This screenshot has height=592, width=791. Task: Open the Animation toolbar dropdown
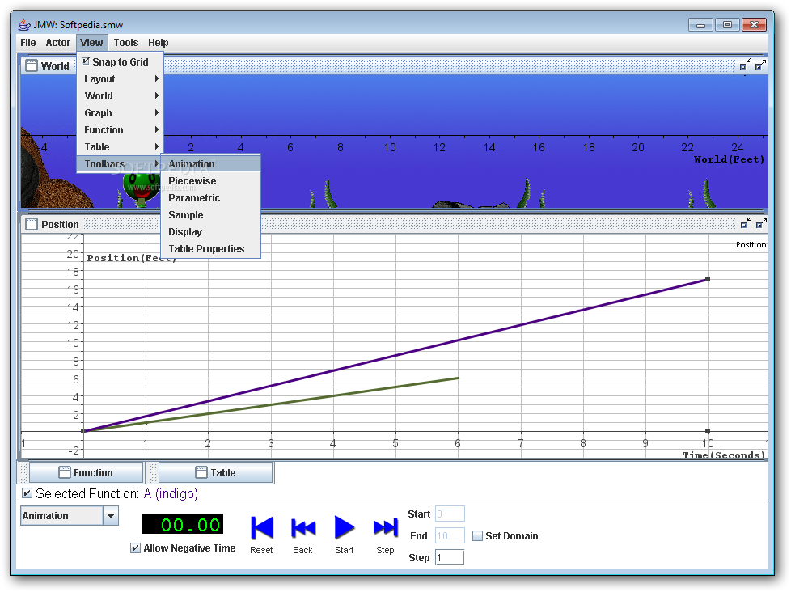tap(111, 516)
